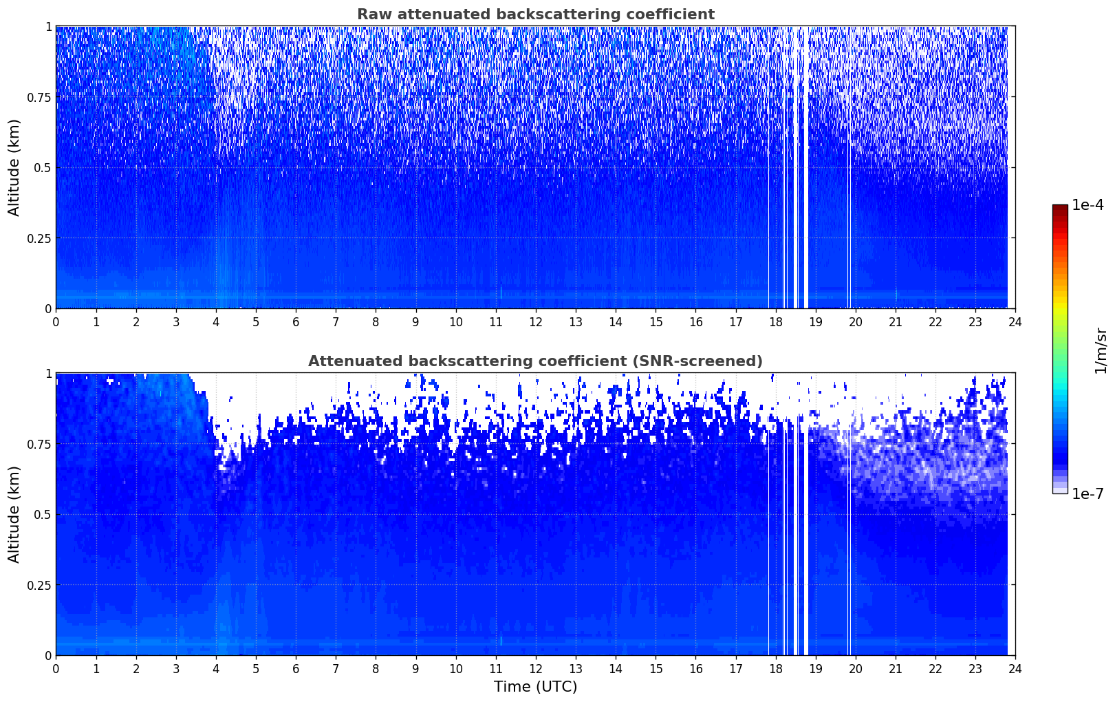Click the '1e-7' colorbar minimum label

[1087, 493]
